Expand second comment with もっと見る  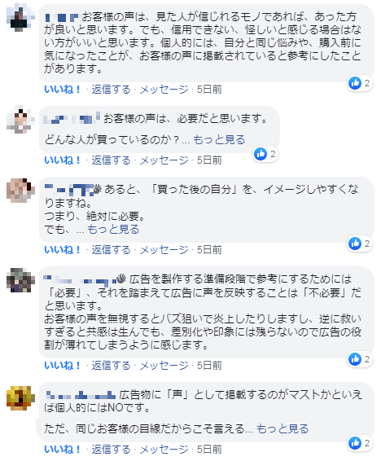click(219, 139)
